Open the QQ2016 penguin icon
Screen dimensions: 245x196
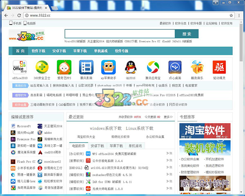[131, 67]
